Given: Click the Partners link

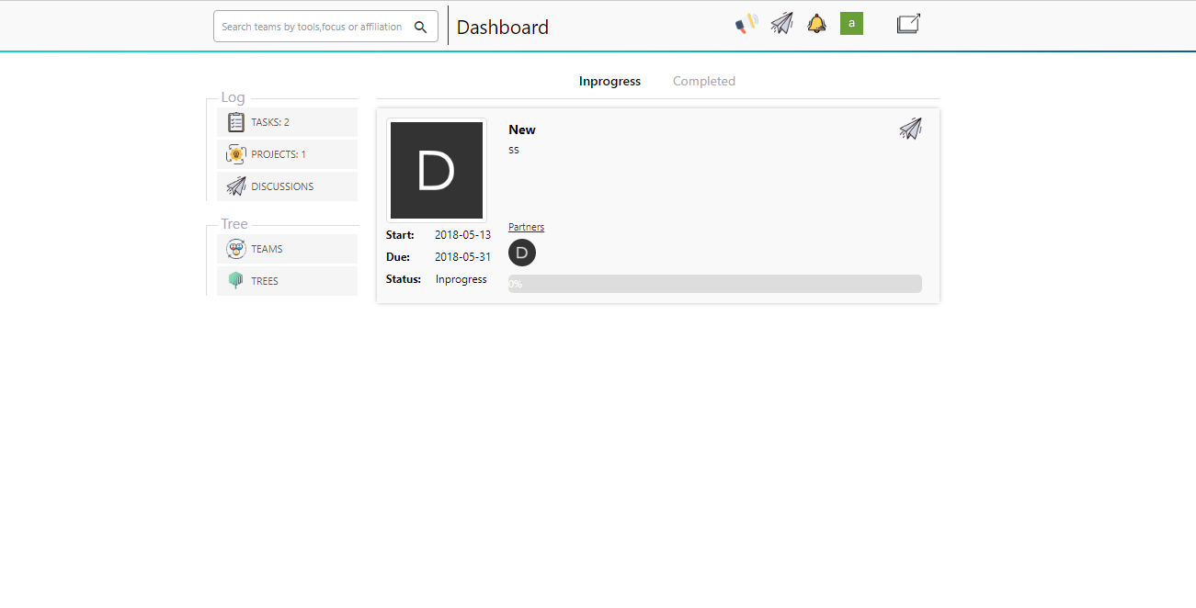Looking at the screenshot, I should point(526,227).
